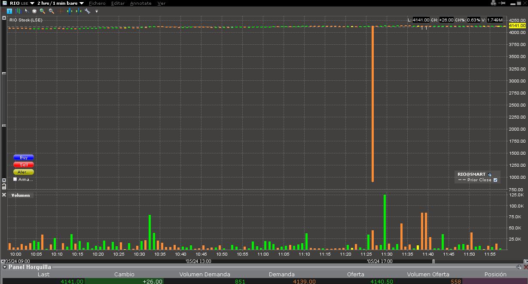Click the chart application logo icon
This screenshot has width=528, height=284.
tap(5, 3)
